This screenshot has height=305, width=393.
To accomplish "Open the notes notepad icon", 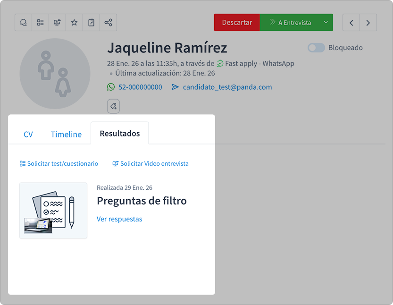I will click(x=91, y=22).
